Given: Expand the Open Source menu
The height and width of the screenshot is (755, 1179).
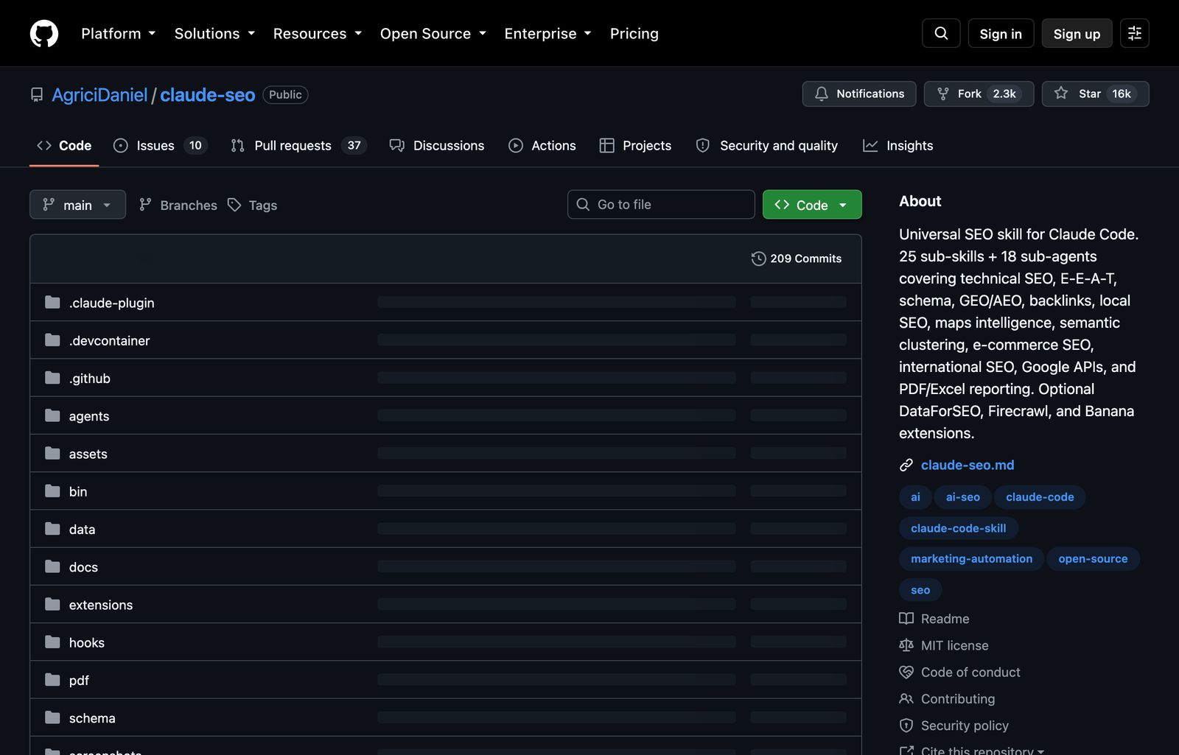Looking at the screenshot, I should click(433, 33).
